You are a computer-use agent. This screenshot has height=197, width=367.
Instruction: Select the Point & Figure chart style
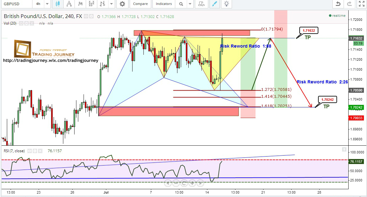pyautogui.click(x=91, y=4)
